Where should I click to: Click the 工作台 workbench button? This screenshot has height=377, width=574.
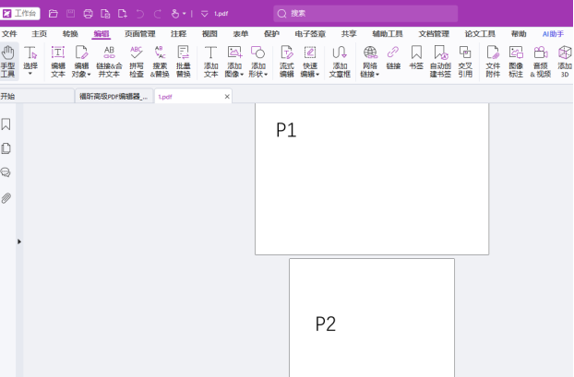20,14
